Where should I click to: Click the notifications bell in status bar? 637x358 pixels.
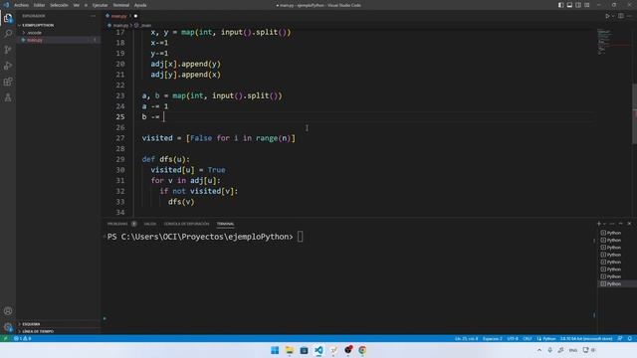630,338
